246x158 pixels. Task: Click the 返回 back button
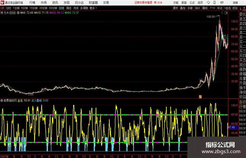235,8
